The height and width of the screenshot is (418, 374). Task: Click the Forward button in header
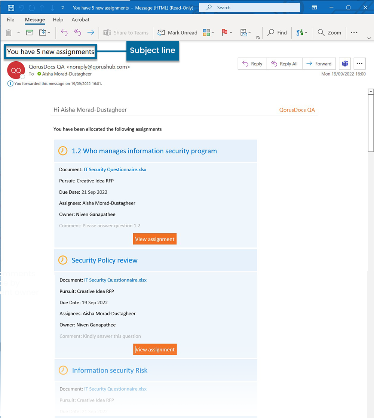(x=319, y=64)
